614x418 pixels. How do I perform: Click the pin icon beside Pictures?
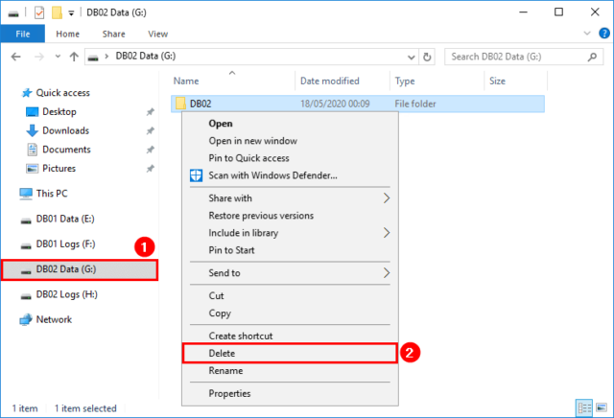[x=150, y=169]
